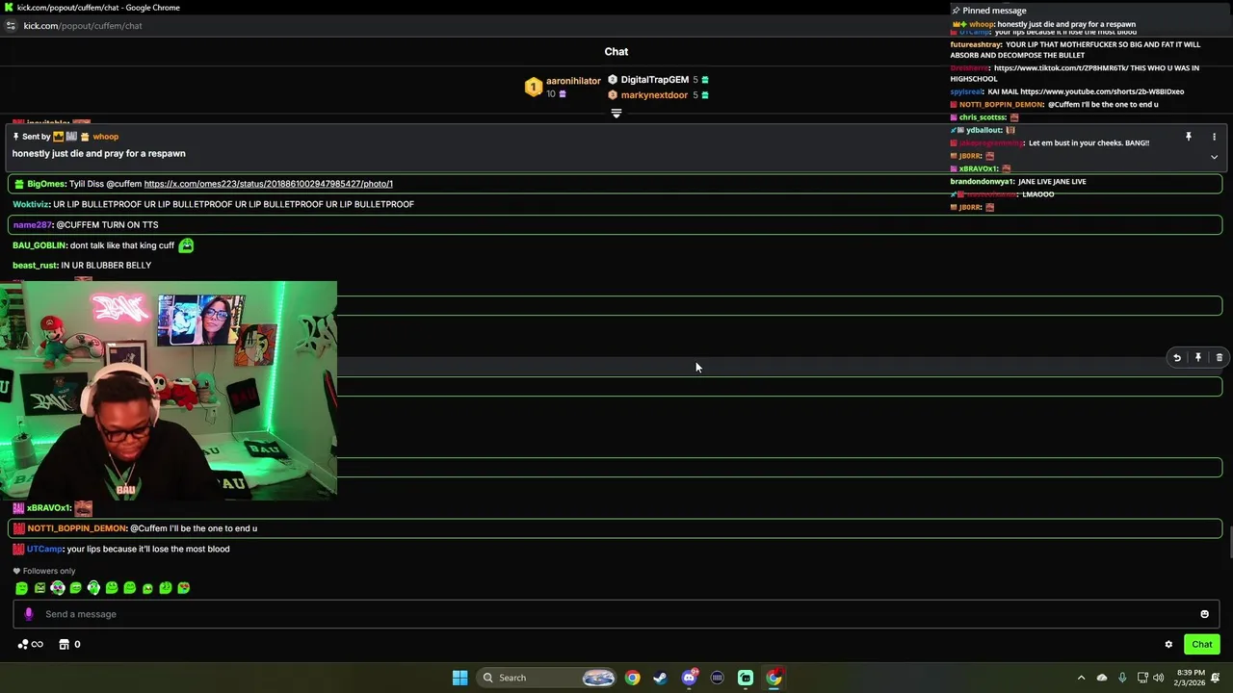Open the green Kick app taskbar icon
The width and height of the screenshot is (1233, 693).
coord(746,678)
